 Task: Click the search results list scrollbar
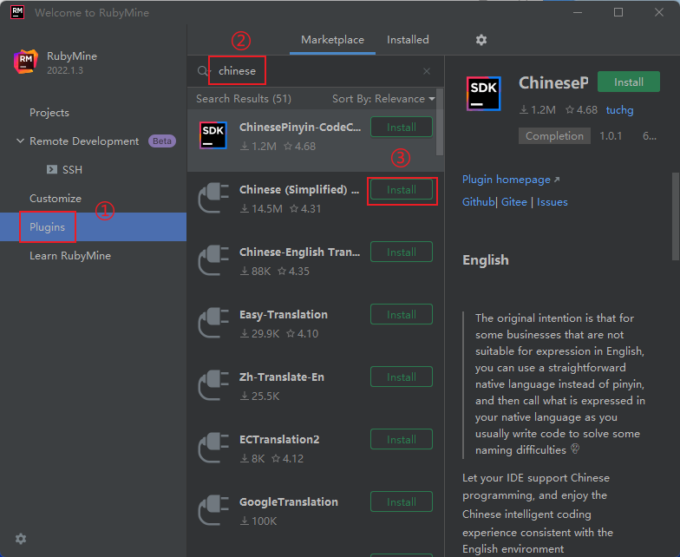[439, 121]
